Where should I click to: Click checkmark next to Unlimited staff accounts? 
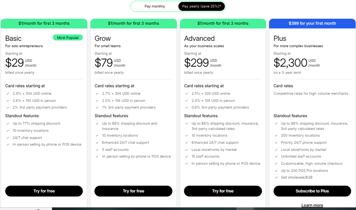click(x=276, y=156)
